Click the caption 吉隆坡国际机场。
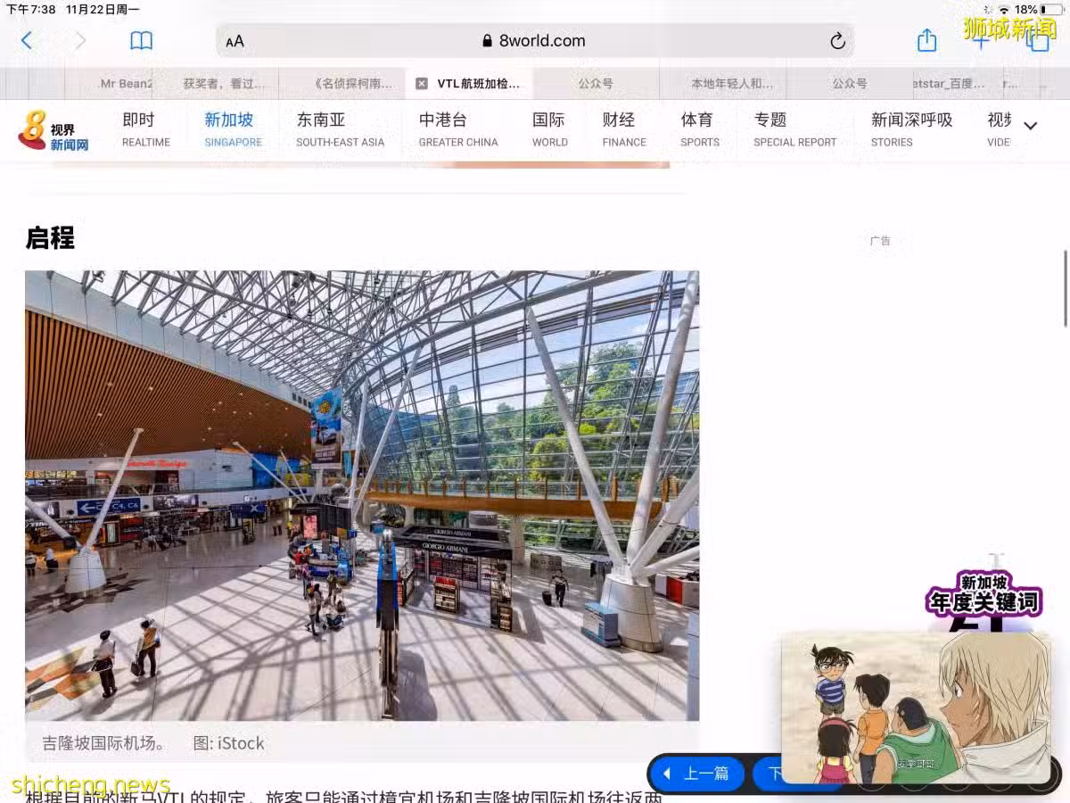 104,743
